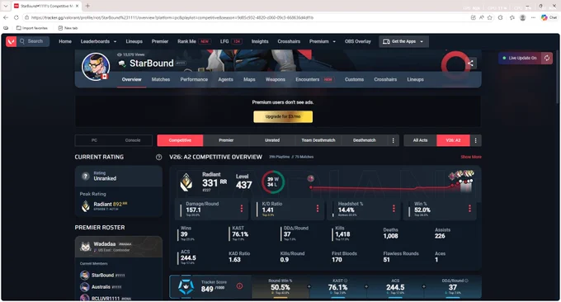This screenshot has width=561, height=302.
Task: Click Import favorites in the bookmarks bar
Action: [32, 28]
